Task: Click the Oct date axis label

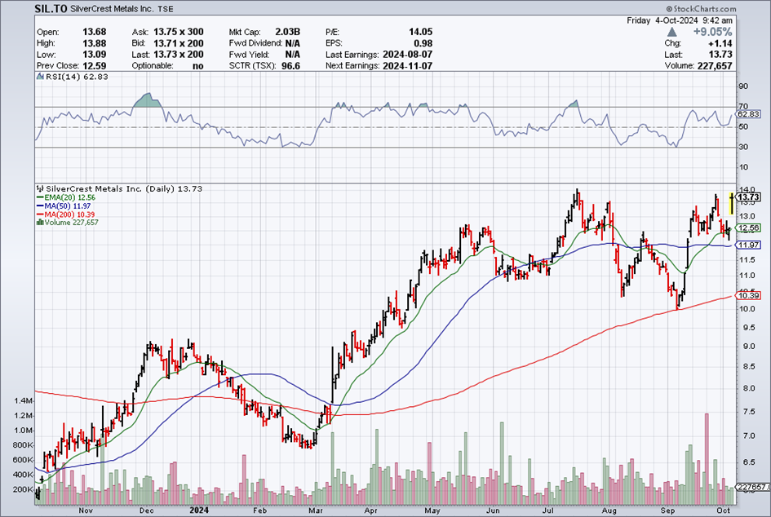Action: click(x=724, y=510)
